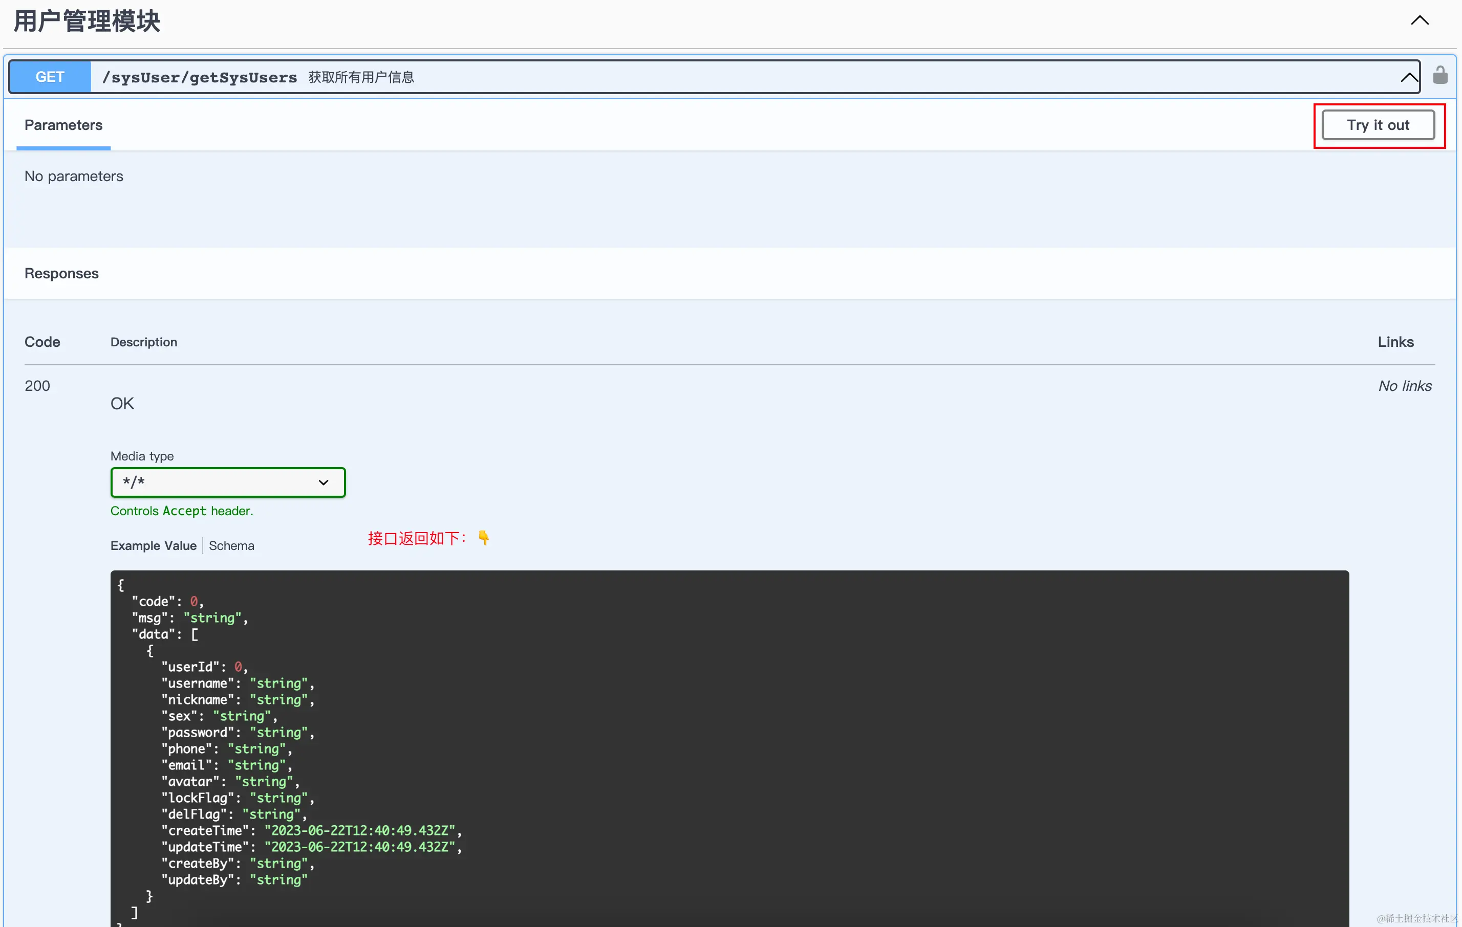Click the "msg" line in example JSON
The width and height of the screenshot is (1462, 927).
[x=190, y=617]
